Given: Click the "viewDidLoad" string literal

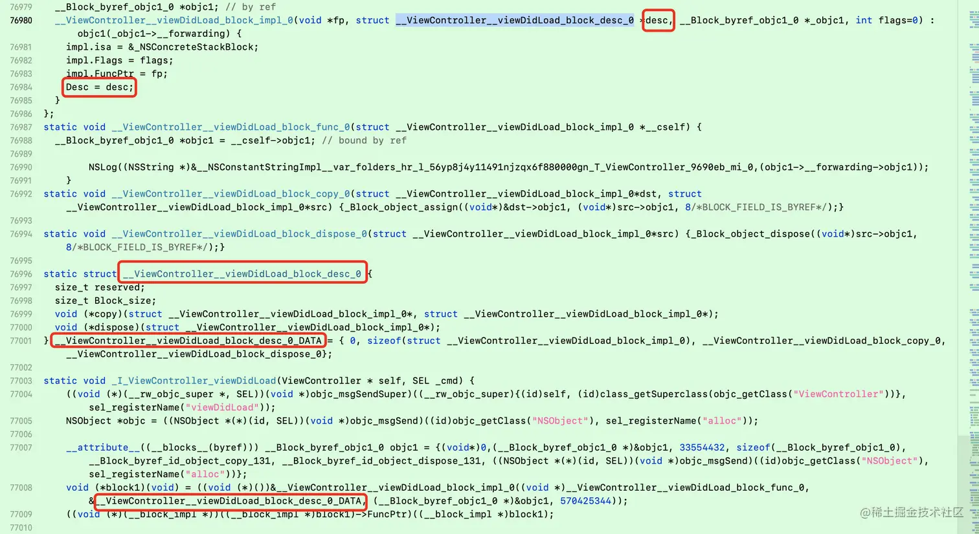Looking at the screenshot, I should click(224, 408).
